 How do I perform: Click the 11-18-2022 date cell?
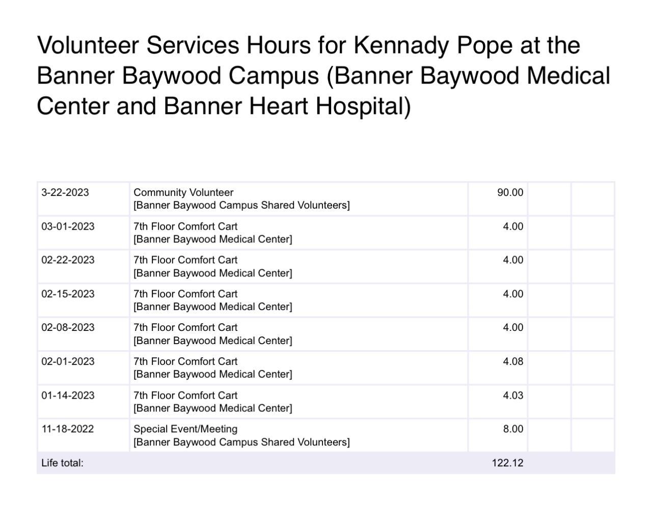pyautogui.click(x=67, y=429)
